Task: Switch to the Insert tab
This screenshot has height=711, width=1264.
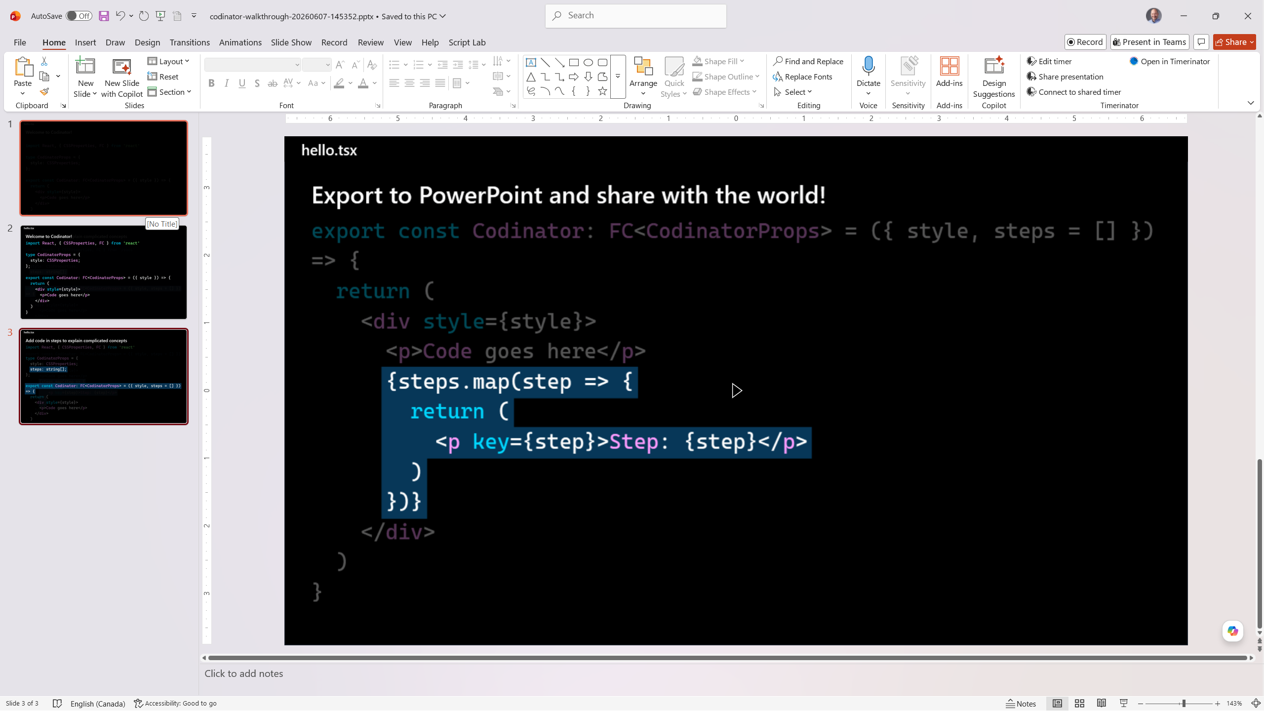Action: 85,42
